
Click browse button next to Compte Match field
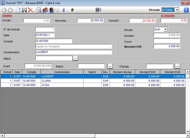(x=75, y=58)
